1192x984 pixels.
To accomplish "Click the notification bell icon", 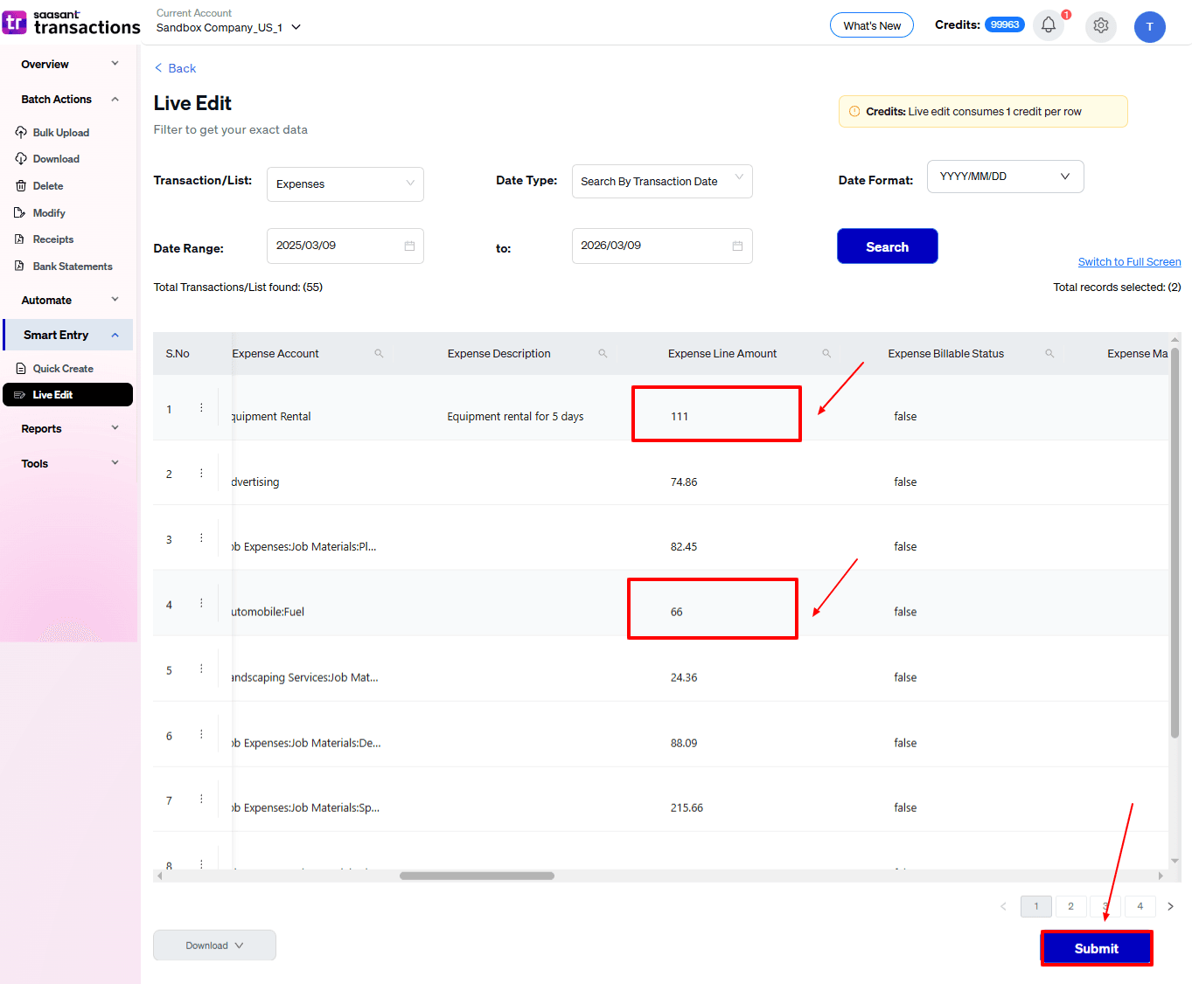I will click(1048, 25).
